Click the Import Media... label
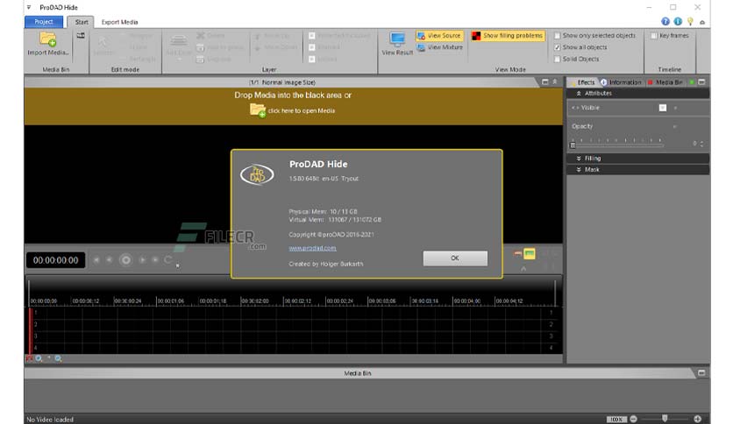This screenshot has width=733, height=424. tap(48, 53)
